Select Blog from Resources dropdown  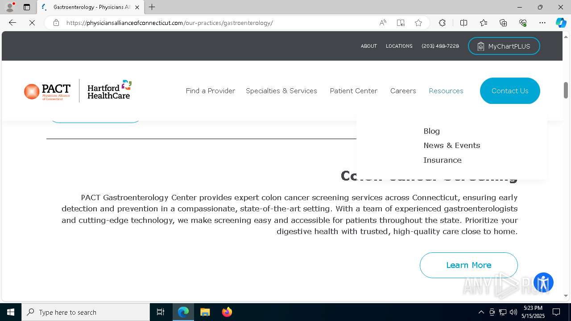point(431,131)
